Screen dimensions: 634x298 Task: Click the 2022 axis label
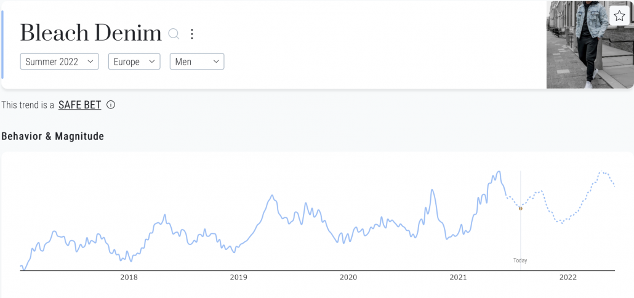pyautogui.click(x=568, y=278)
